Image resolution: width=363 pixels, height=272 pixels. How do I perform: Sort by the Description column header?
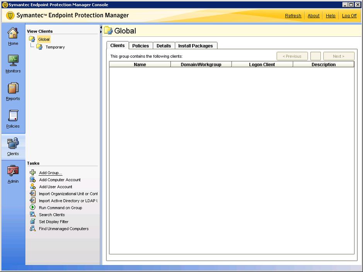tap(324, 64)
